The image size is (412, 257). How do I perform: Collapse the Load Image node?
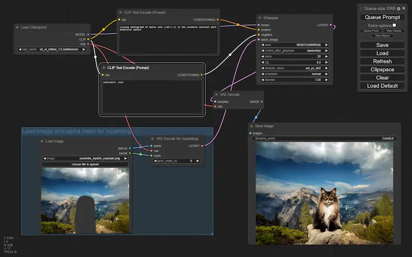coord(42,141)
